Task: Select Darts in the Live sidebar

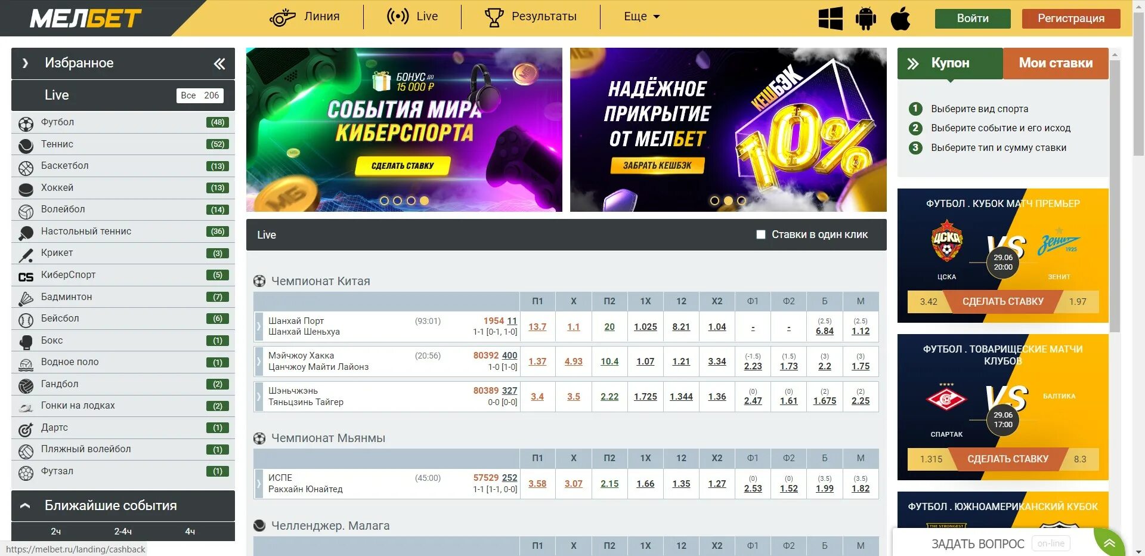Action: point(123,428)
